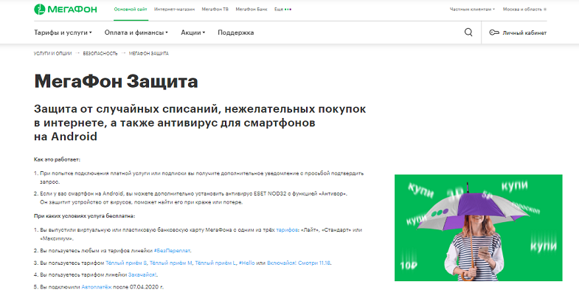This screenshot has width=579, height=301.
Task: Open the site search magnifier icon
Action: click(468, 32)
